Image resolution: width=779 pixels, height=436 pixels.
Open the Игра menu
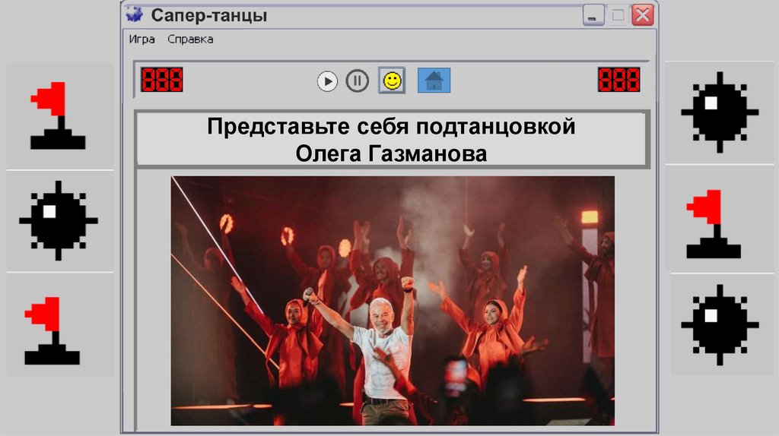point(142,39)
